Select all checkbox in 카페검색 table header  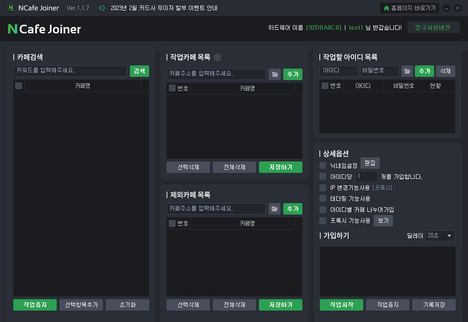click(x=19, y=86)
